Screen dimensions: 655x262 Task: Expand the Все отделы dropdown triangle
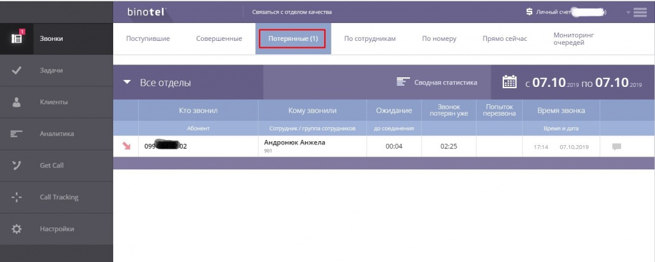127,82
